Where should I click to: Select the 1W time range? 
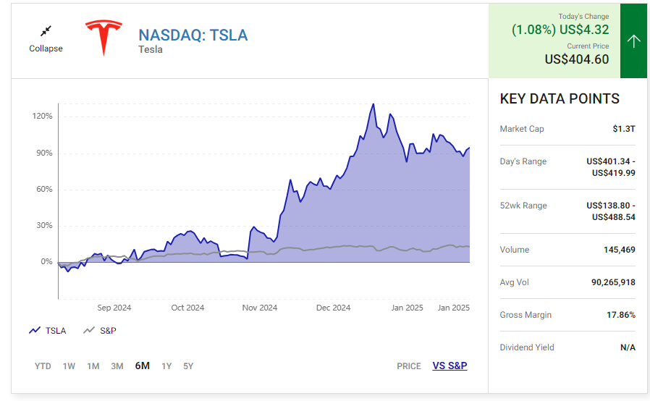point(69,366)
